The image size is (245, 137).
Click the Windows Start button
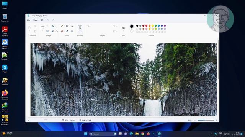click(x=86, y=134)
